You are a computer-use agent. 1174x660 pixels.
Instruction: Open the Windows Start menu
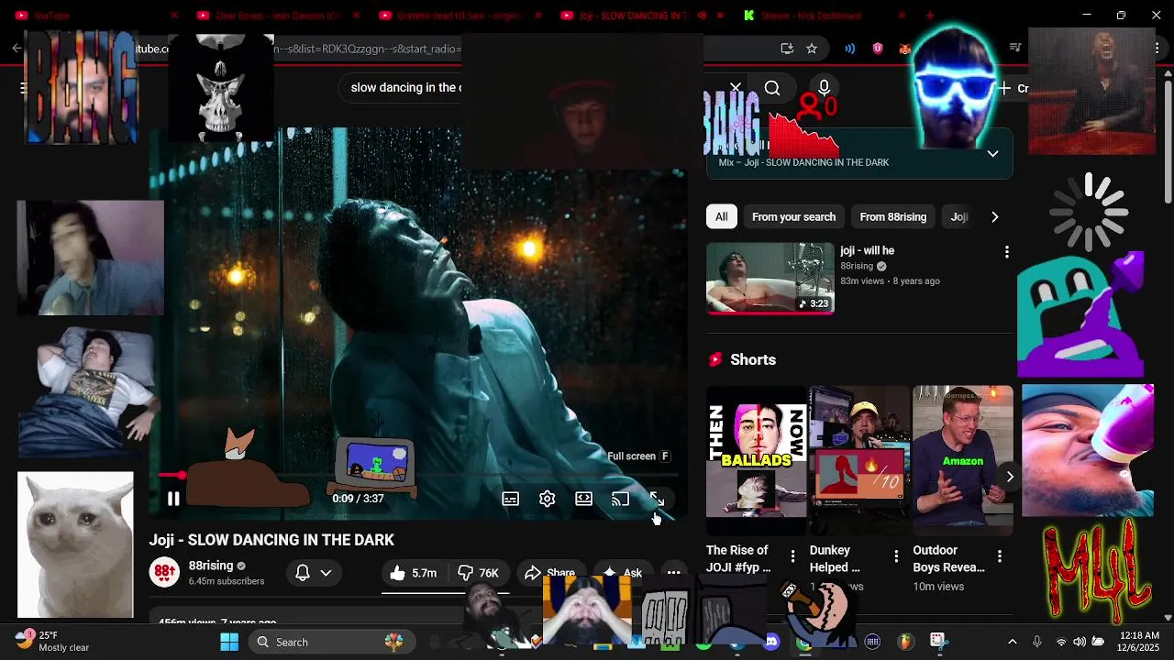pos(229,642)
